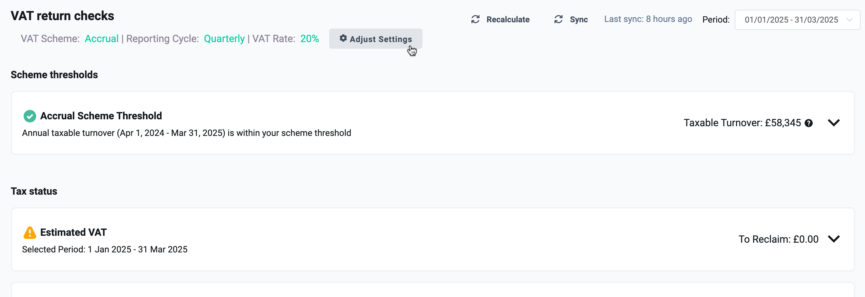Image resolution: width=865 pixels, height=297 pixels.
Task: Click the Period: label
Action: pyautogui.click(x=716, y=20)
